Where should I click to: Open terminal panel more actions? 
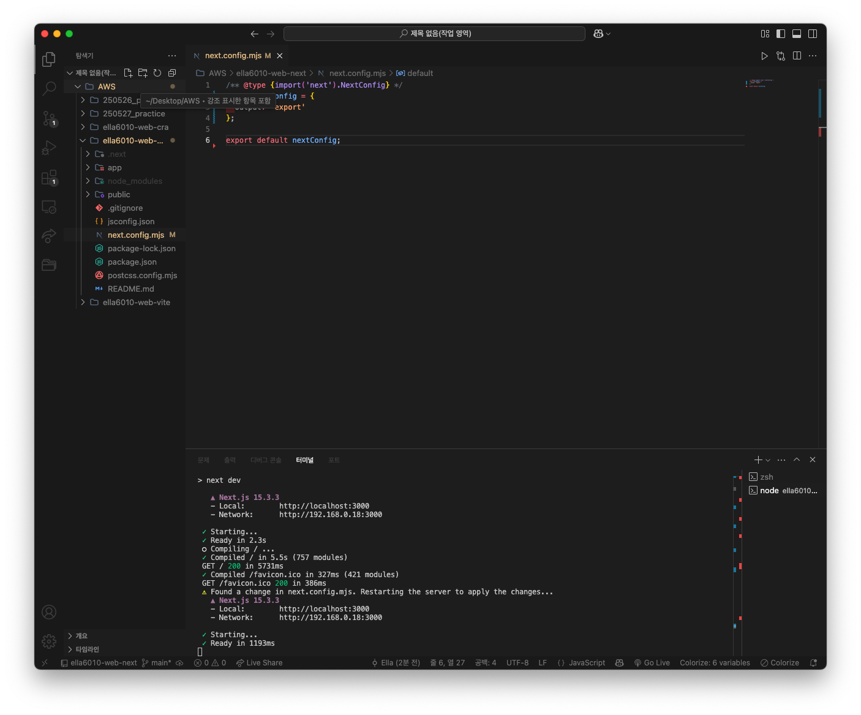tap(781, 460)
